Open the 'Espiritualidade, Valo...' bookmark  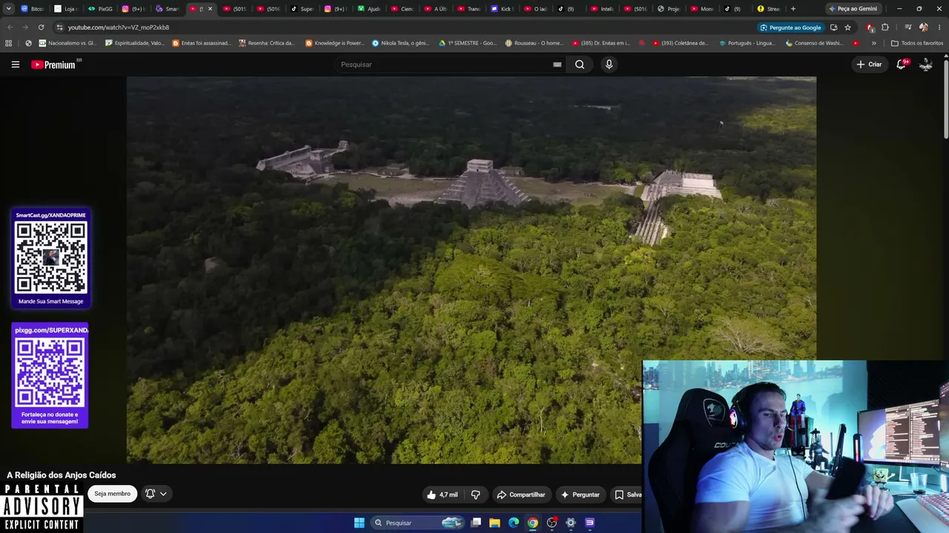(x=135, y=43)
